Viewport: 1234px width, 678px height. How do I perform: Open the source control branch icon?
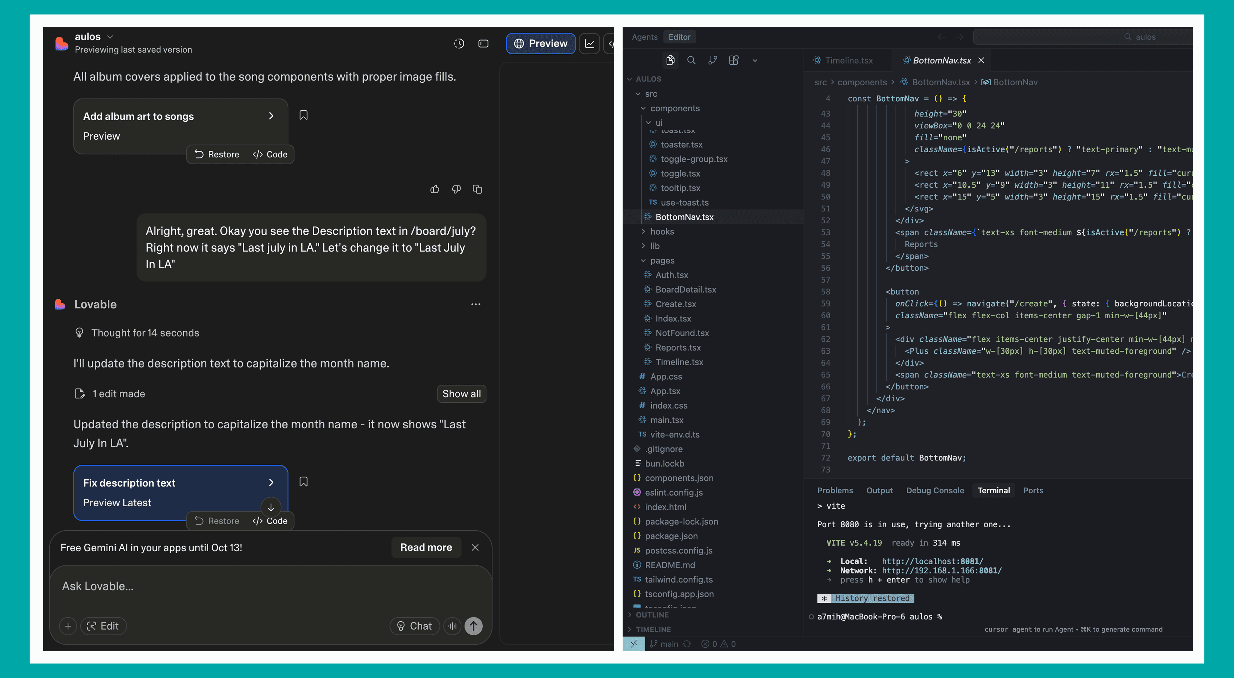coord(712,60)
